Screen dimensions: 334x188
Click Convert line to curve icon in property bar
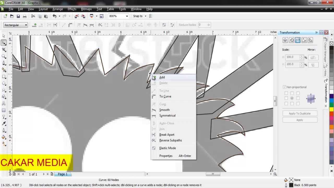[70, 25]
